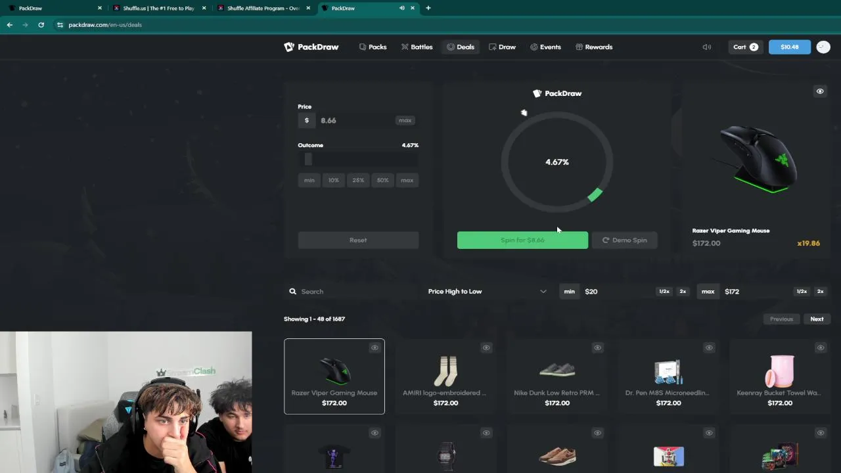Select the Keenray Bucket Towel Warmer card
841x473 pixels.
pyautogui.click(x=780, y=376)
